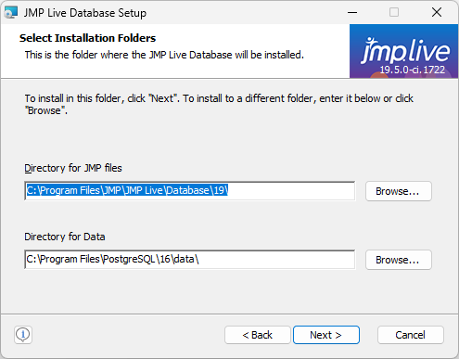The width and height of the screenshot is (459, 359).
Task: Go back to the previous step
Action: (258, 335)
